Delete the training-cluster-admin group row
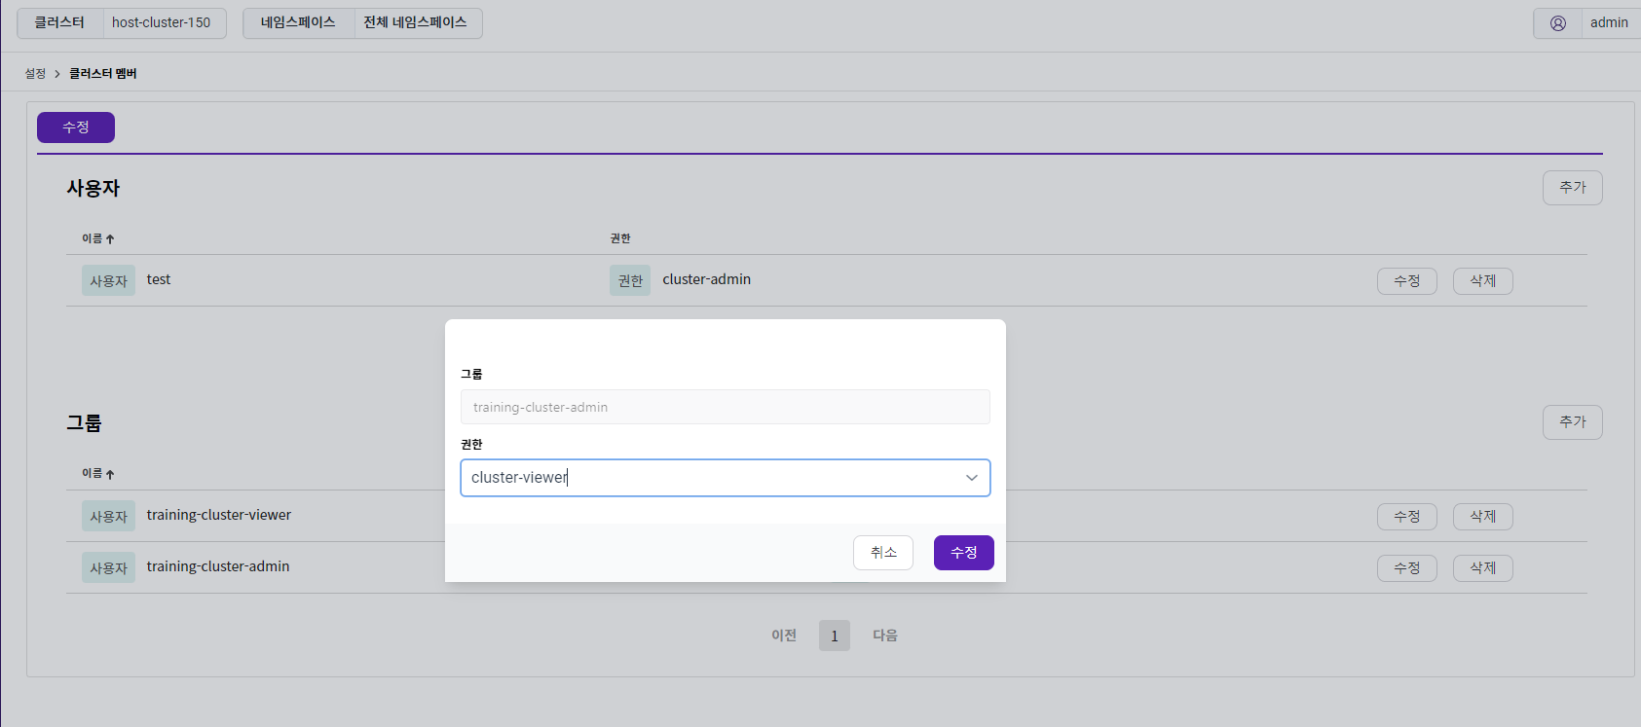Viewport: 1641px width, 727px height. point(1483,568)
